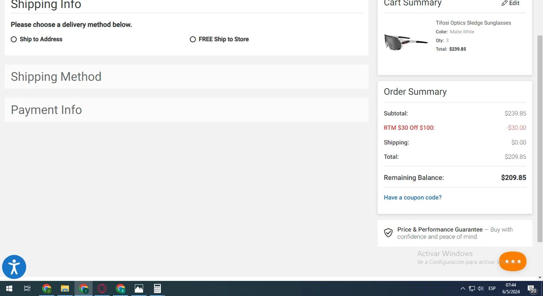Open the network status tray icon
Viewport: 543px width, 296px height.
tap(472, 288)
